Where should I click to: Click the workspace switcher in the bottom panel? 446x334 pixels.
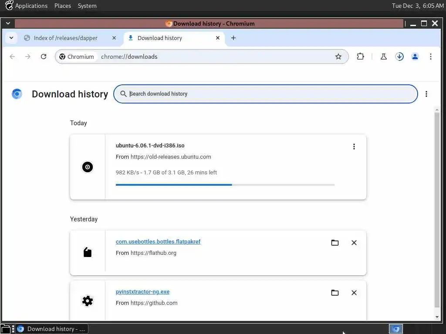pyautogui.click(x=395, y=329)
